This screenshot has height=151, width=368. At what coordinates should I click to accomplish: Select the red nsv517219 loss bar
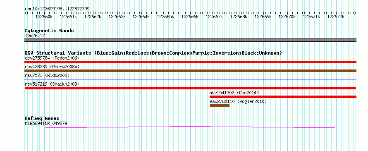(190, 88)
